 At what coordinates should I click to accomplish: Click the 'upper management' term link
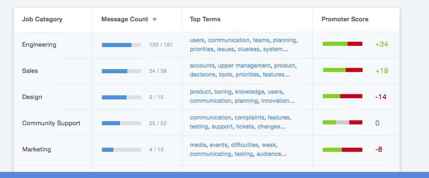[244, 65]
